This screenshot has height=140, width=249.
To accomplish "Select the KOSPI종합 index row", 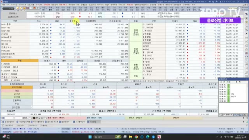I will (x=65, y=24).
